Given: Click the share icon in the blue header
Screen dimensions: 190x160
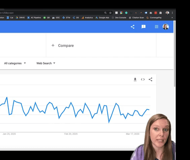Looking at the screenshot, I should coord(132,27).
